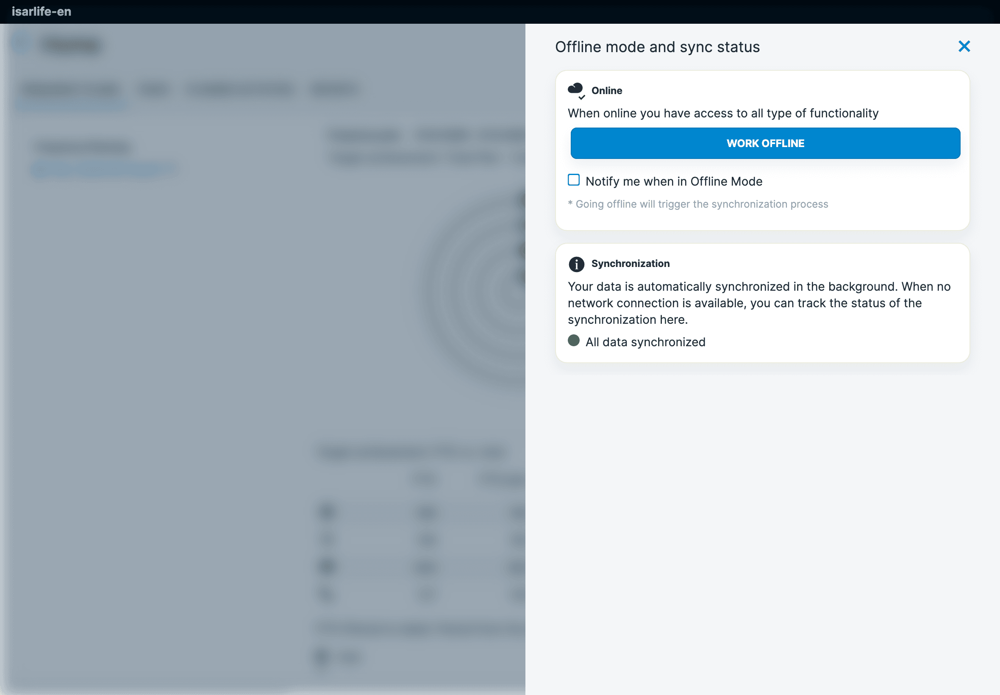The width and height of the screenshot is (1000, 695).
Task: Close the offline mode side panel
Action: tap(964, 46)
